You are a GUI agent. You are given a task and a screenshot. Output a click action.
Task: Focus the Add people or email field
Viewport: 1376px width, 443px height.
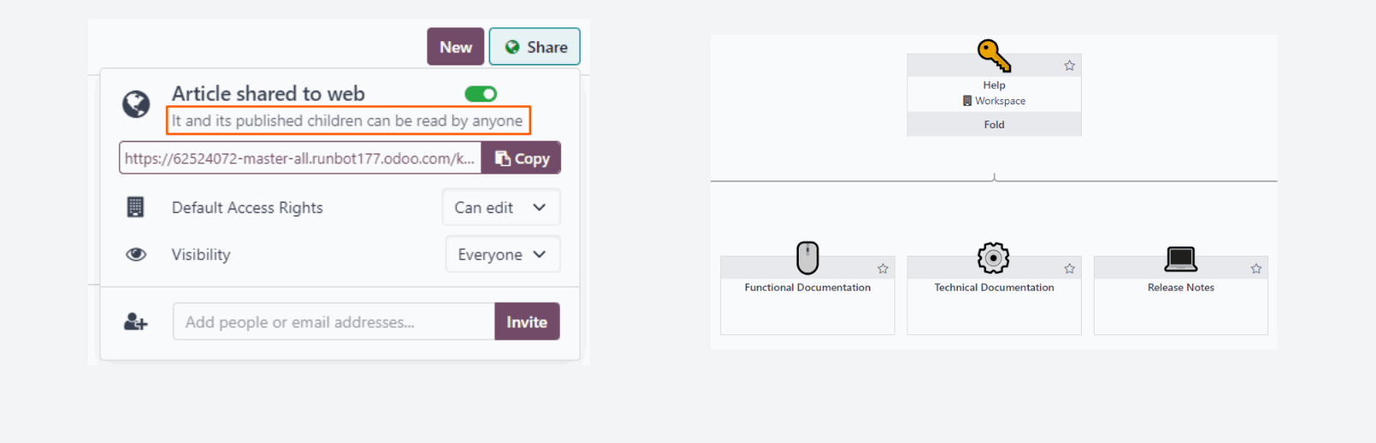pos(334,322)
